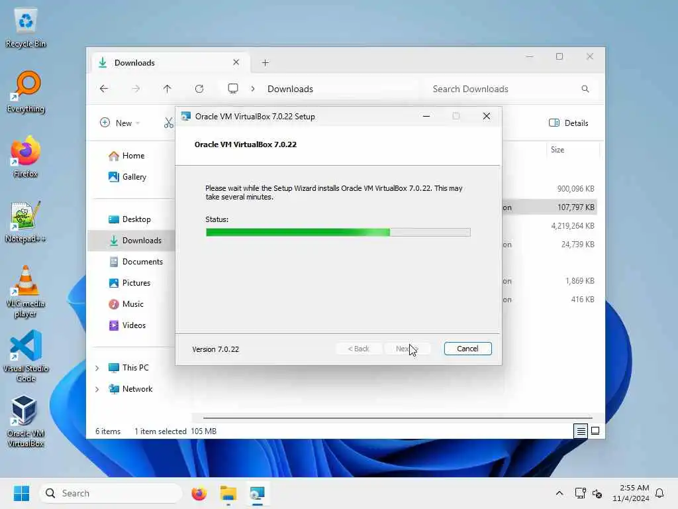
Task: Click the disabled Next button in setup
Action: 407,349
